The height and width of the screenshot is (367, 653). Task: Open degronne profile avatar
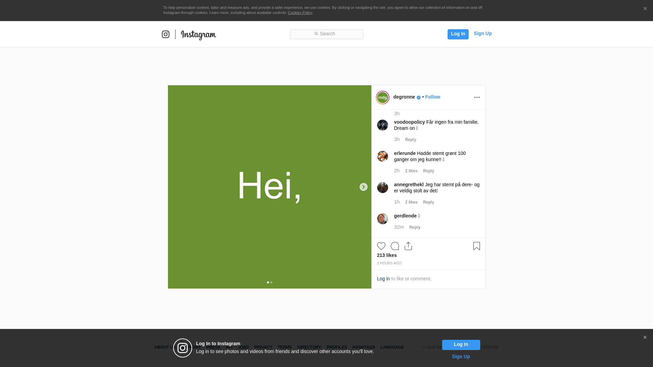pos(383,98)
